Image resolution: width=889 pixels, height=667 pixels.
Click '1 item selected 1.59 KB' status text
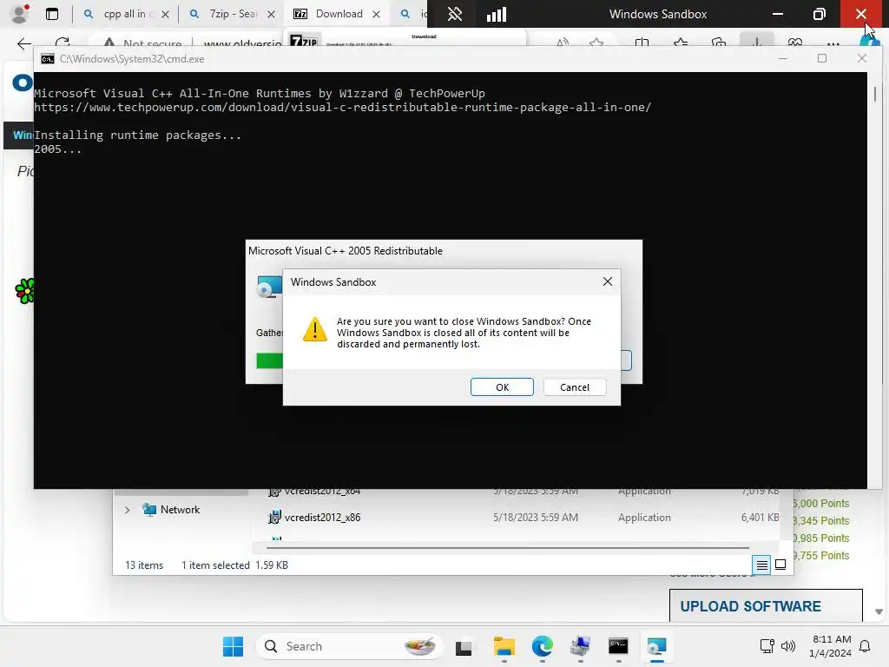click(x=234, y=565)
